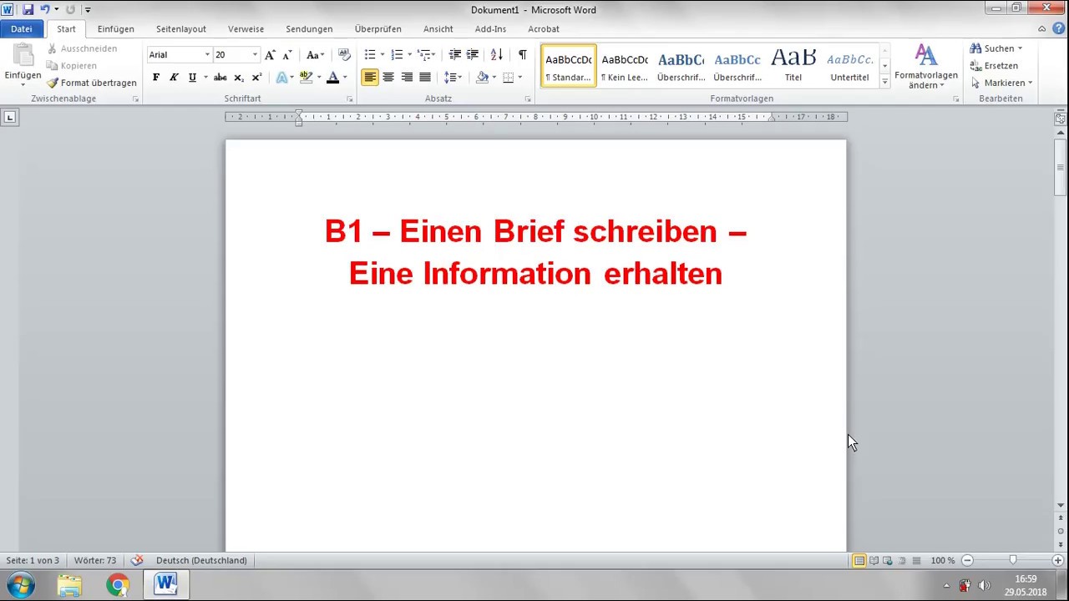Open the Arial font name dropdown
1069x601 pixels.
207,54
